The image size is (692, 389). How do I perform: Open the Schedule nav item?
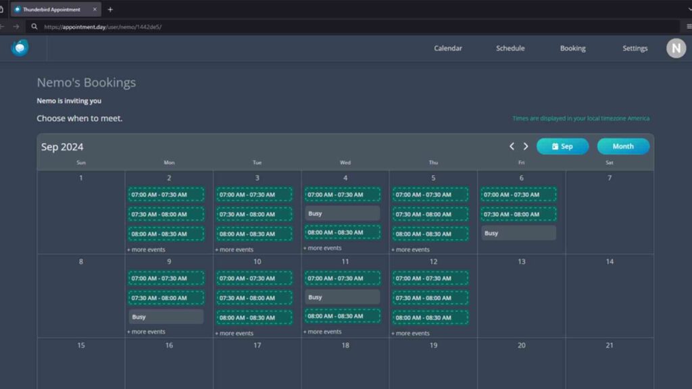pyautogui.click(x=510, y=48)
